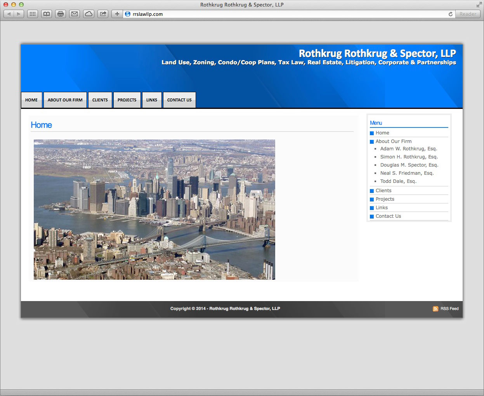Open the ABOUT OUR FIRM navigation tab
This screenshot has width=484, height=396.
(65, 100)
